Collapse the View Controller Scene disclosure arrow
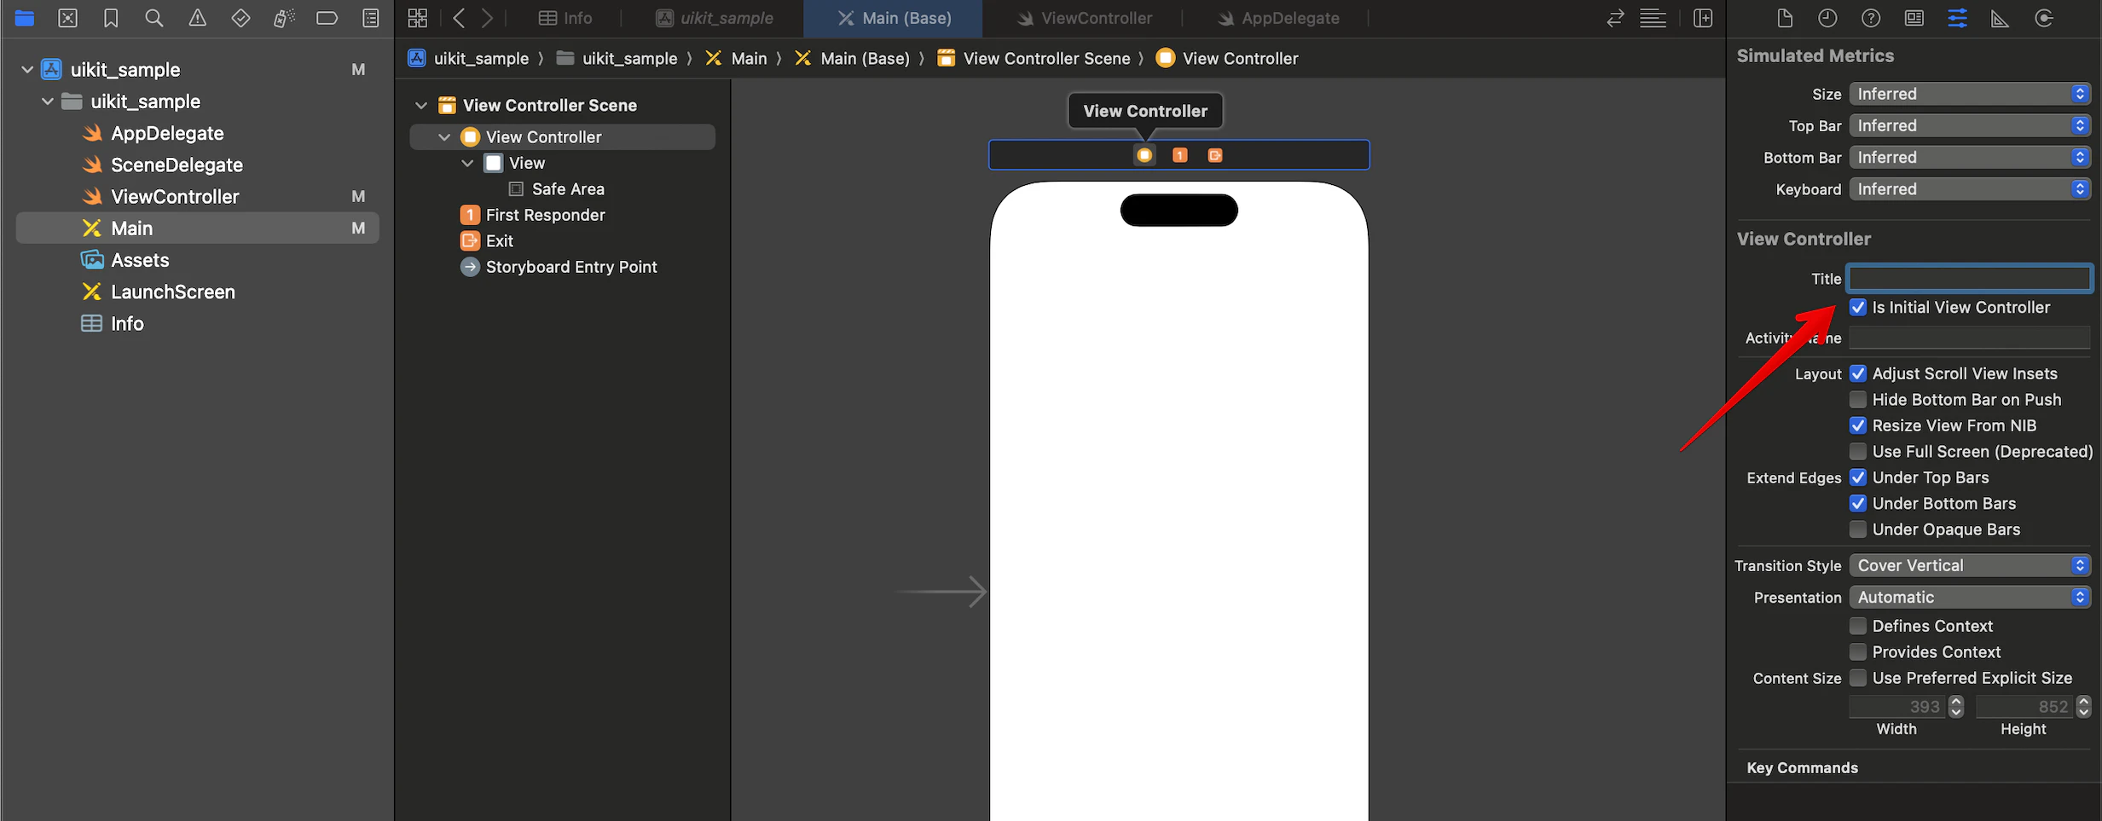 421,105
